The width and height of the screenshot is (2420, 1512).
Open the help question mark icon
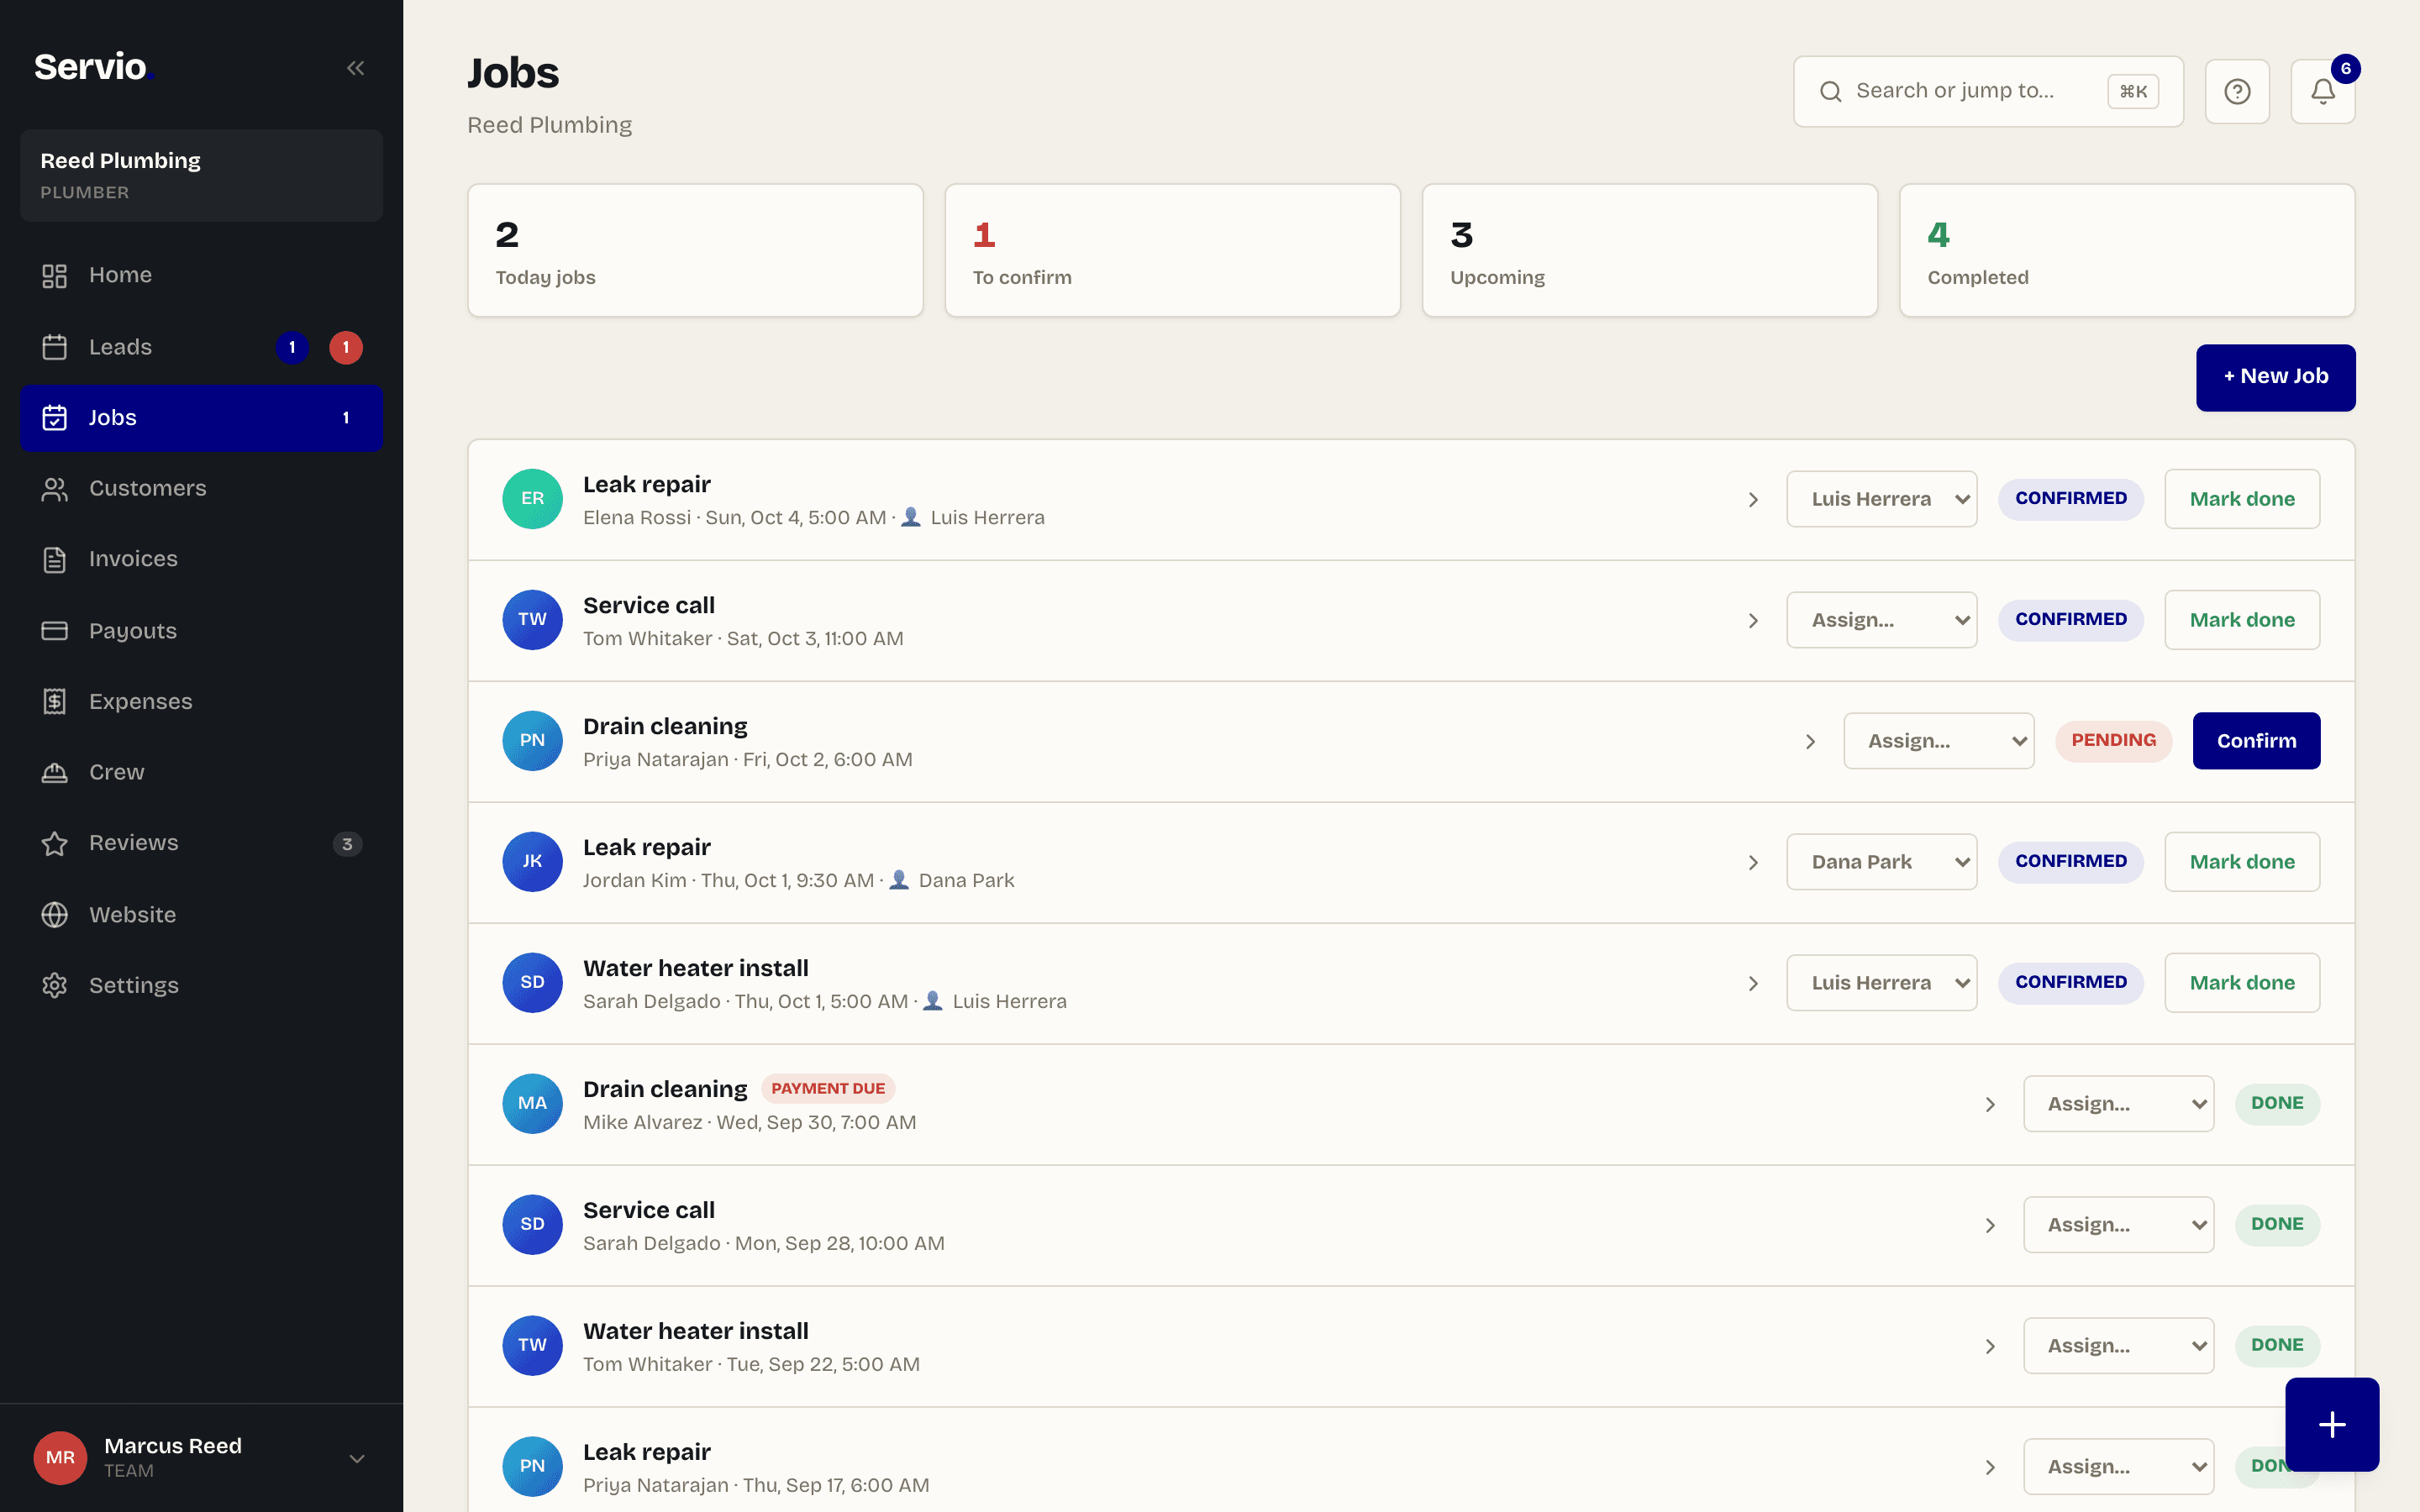[x=2237, y=91]
